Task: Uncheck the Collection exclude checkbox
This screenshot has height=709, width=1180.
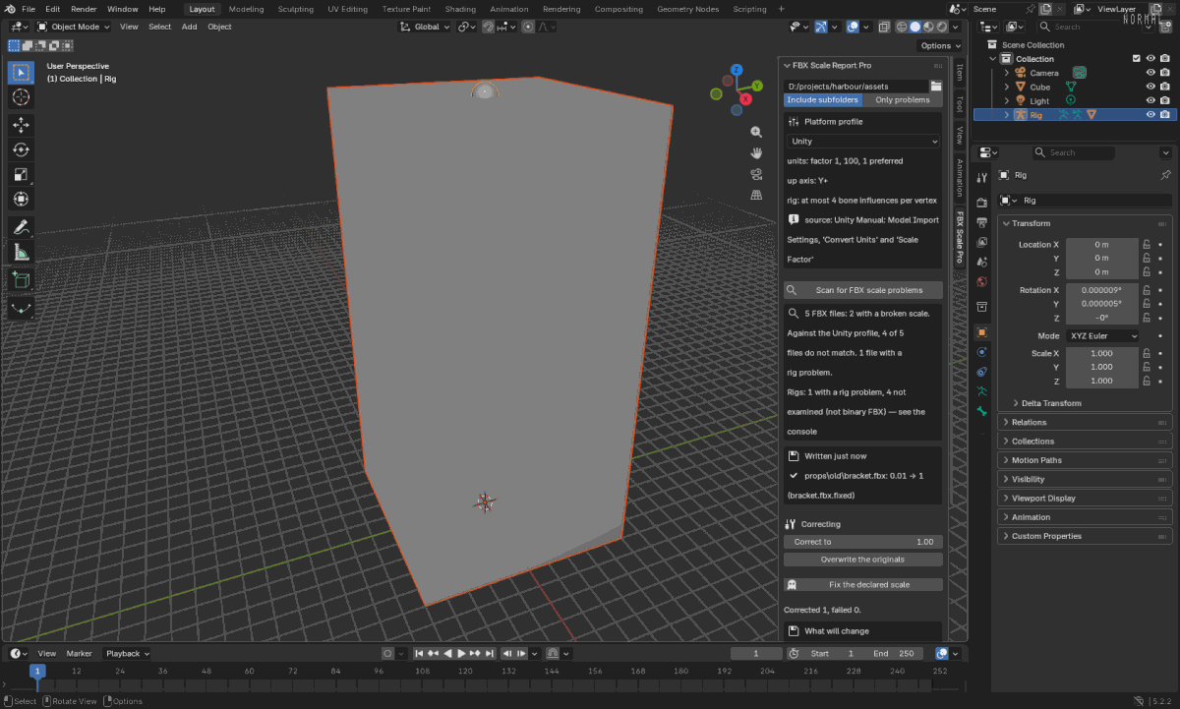Action: pos(1137,59)
